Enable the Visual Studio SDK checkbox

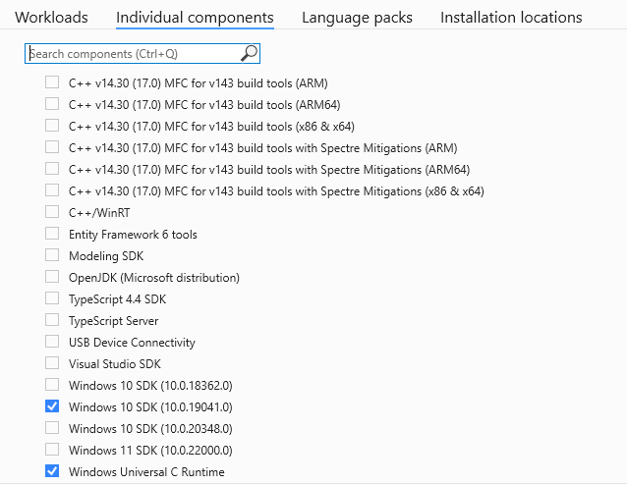pos(52,362)
